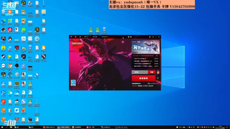The image size is (230, 129).
Task: Expand hidden system tray icons arrow
Action: click(187, 127)
